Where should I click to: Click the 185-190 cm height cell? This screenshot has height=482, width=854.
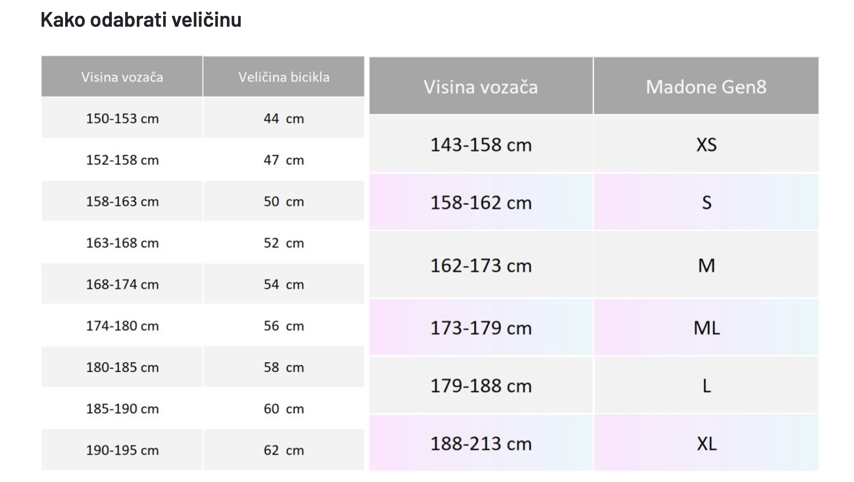[x=122, y=409]
